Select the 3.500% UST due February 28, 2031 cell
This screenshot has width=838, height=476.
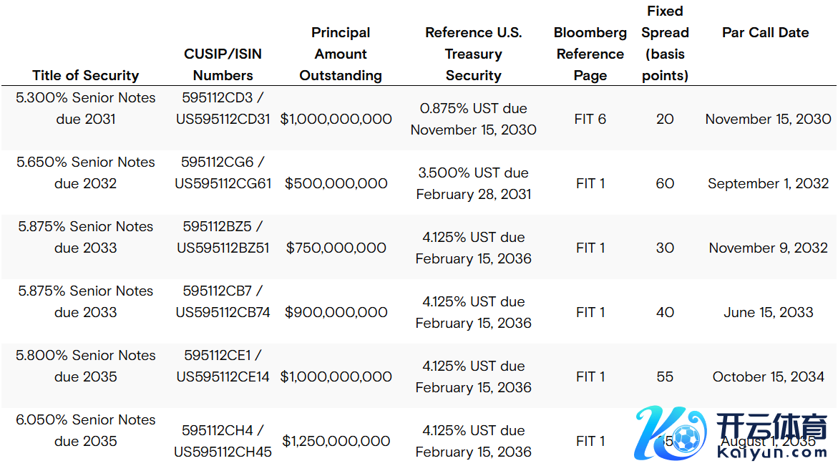(473, 183)
